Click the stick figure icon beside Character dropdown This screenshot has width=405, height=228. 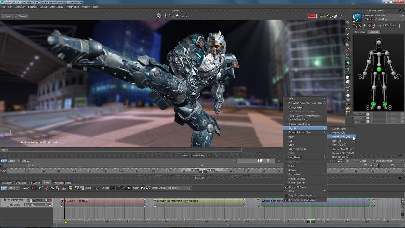tap(50, 205)
